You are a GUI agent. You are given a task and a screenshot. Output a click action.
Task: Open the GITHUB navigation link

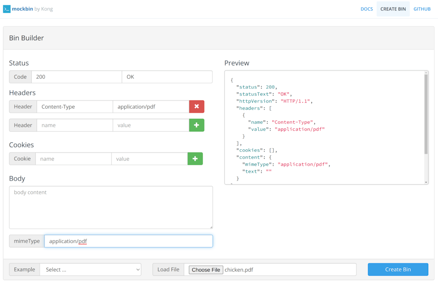tap(422, 9)
